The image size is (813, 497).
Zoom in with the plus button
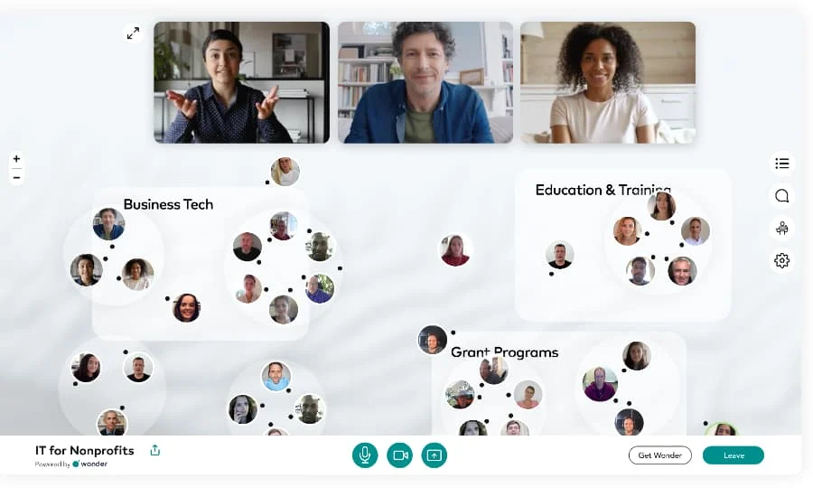(x=16, y=159)
